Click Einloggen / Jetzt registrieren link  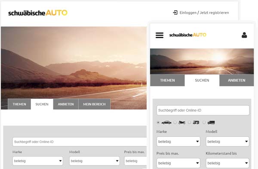pos(204,12)
